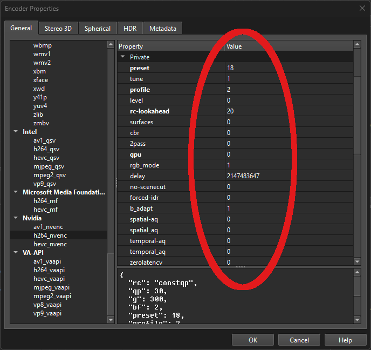371x350 pixels.
Task: Open the Spherical tab
Action: click(98, 29)
